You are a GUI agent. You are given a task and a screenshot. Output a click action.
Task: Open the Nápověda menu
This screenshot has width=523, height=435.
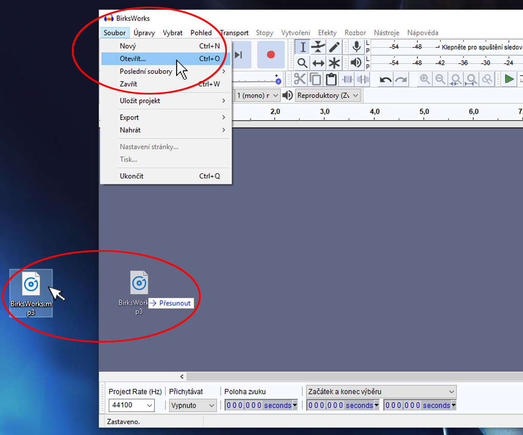pos(422,33)
